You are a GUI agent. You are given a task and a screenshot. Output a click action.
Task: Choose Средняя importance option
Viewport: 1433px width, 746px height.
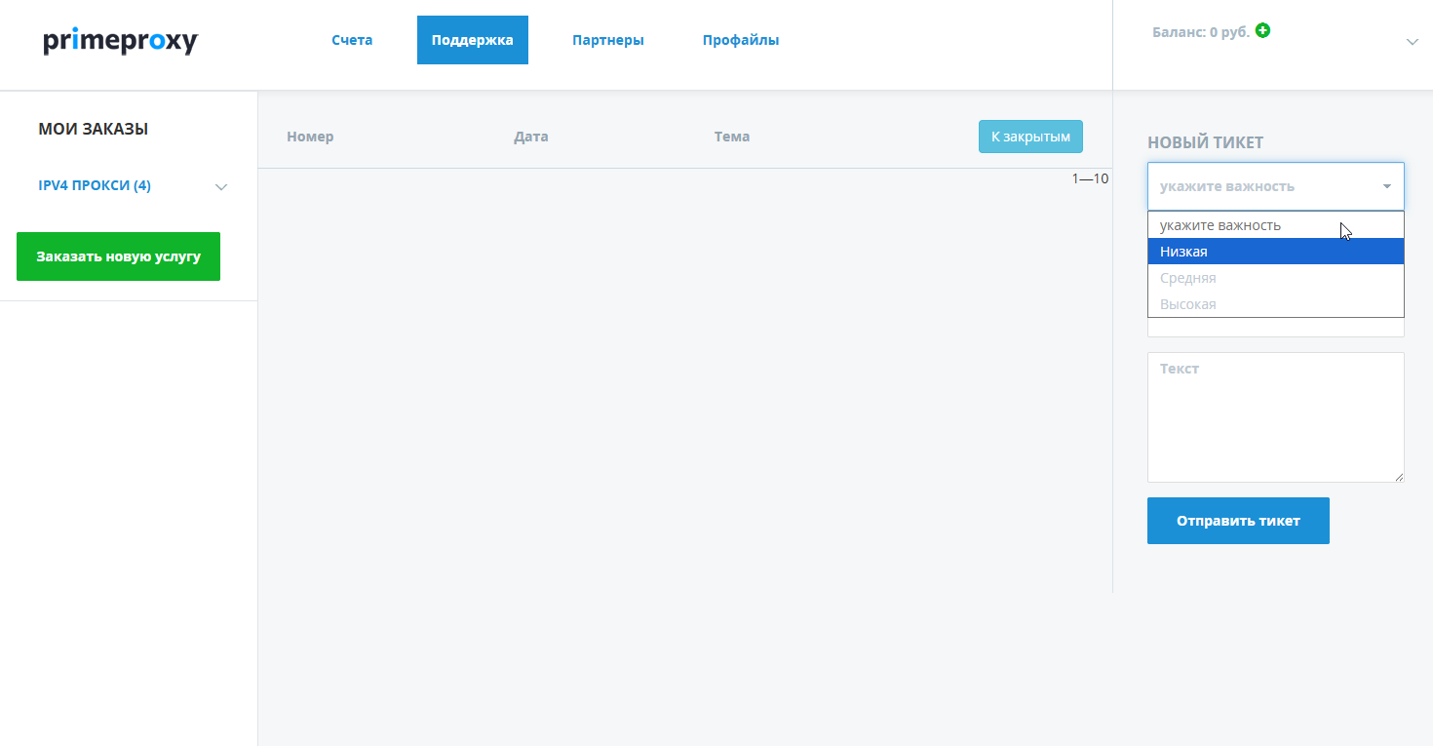coord(1276,278)
